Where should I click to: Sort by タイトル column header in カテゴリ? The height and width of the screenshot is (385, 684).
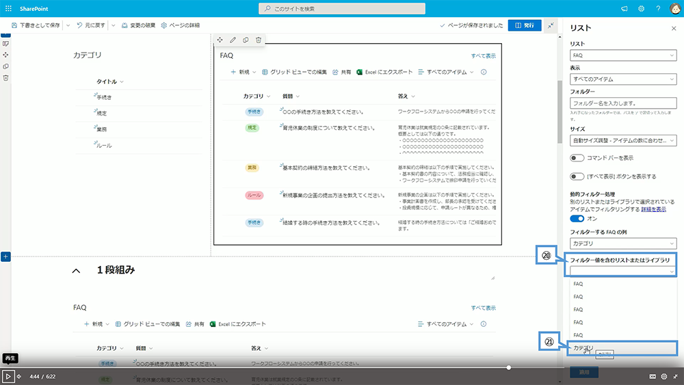click(x=110, y=81)
